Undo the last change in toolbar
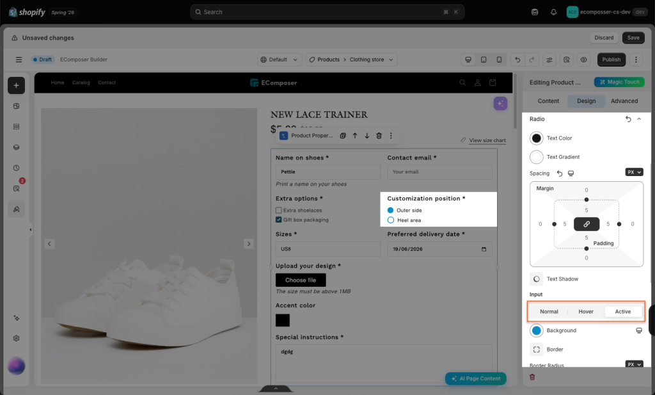This screenshot has height=395, width=655. 517,60
